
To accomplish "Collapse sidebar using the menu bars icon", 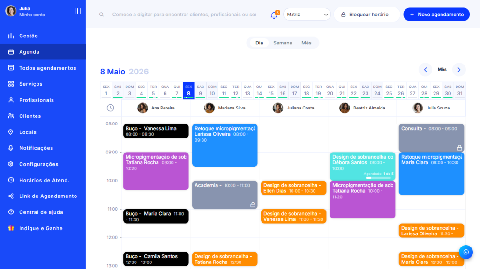I will 78,11.
